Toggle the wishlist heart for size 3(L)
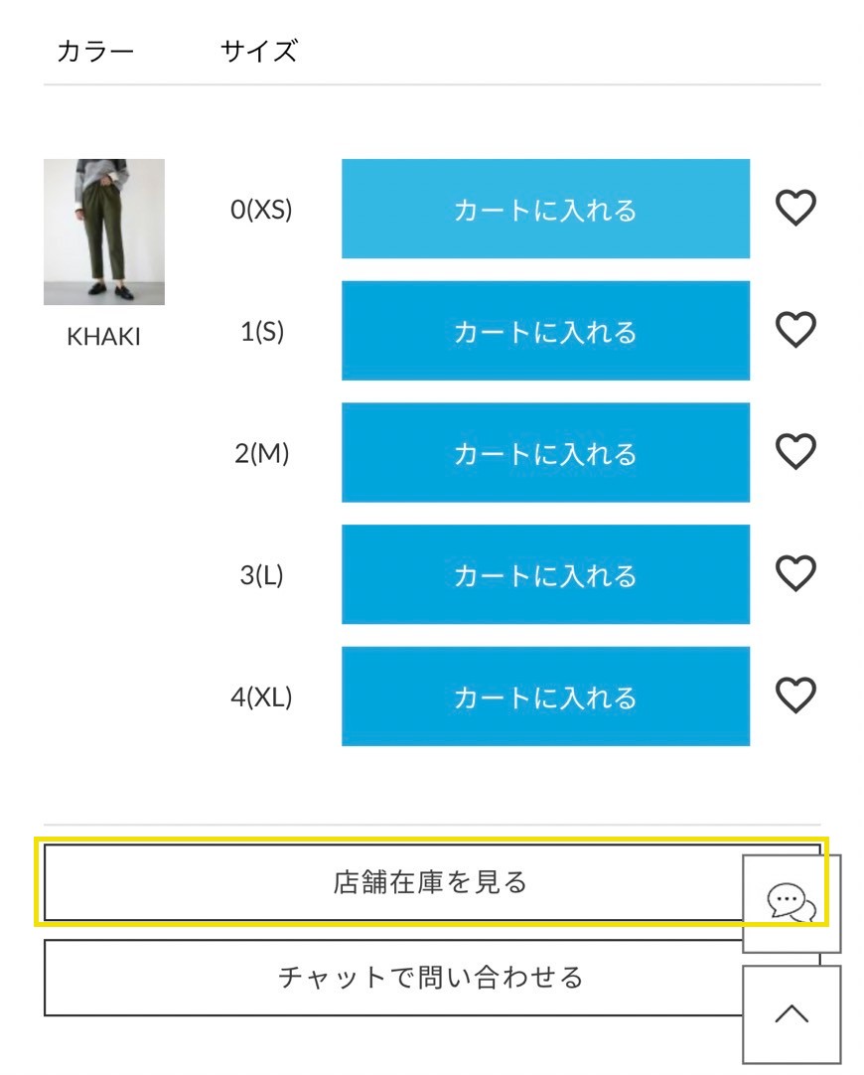Screen dimensions: 864x1075 click(x=794, y=573)
